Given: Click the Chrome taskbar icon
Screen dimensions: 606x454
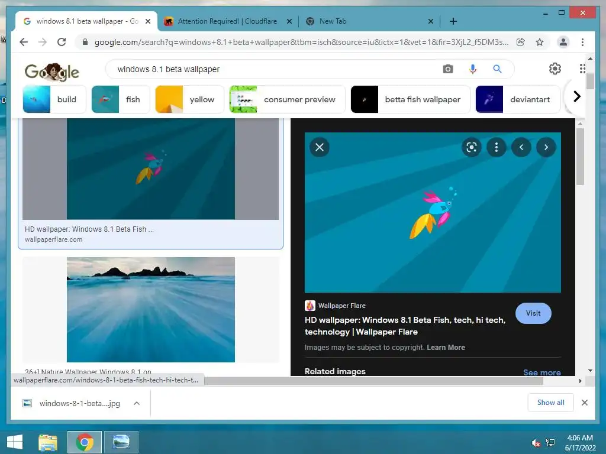Looking at the screenshot, I should pos(84,442).
